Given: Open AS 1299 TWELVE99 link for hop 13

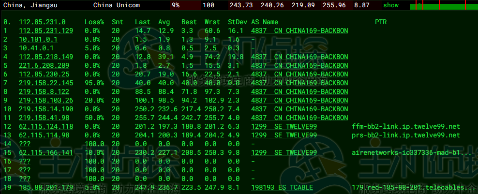Looking at the screenshot, I should tap(284, 135).
